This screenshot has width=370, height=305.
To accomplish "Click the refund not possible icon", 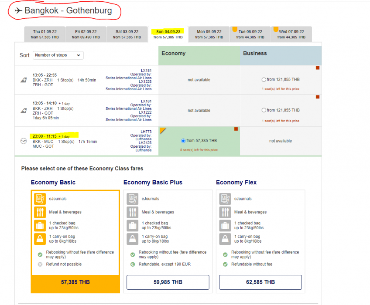I will coord(40,264).
